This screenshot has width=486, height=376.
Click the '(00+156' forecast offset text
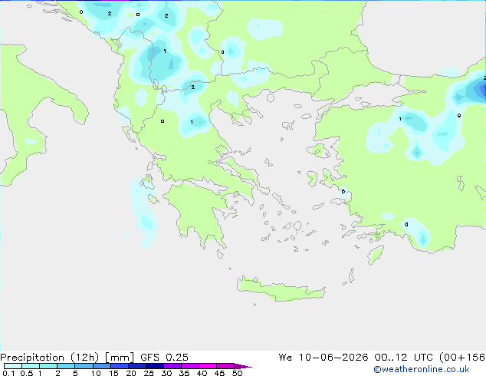[462, 358]
